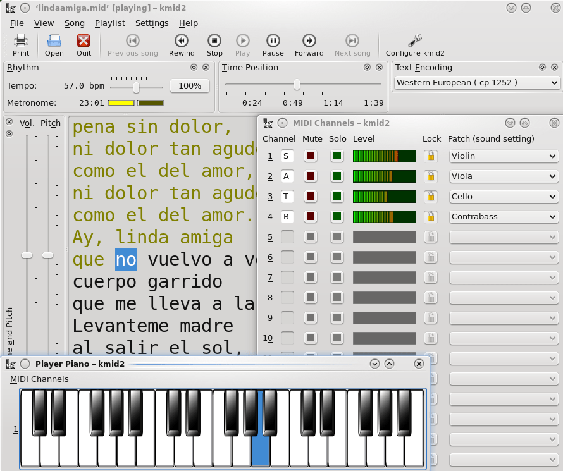This screenshot has height=471, width=563.
Task: Enable Solo on channel 3
Action: (x=337, y=197)
